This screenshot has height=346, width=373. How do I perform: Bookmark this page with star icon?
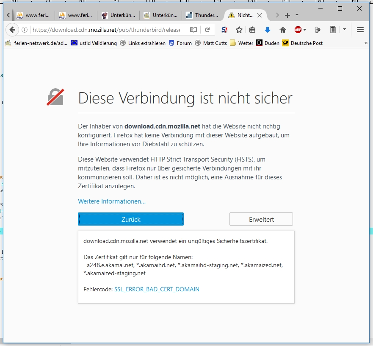239,30
